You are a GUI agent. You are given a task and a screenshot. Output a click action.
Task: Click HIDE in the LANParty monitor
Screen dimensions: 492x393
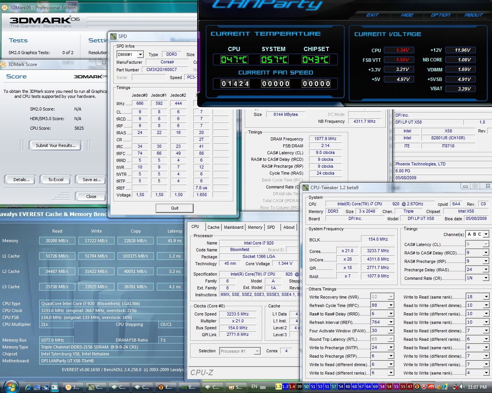[407, 15]
